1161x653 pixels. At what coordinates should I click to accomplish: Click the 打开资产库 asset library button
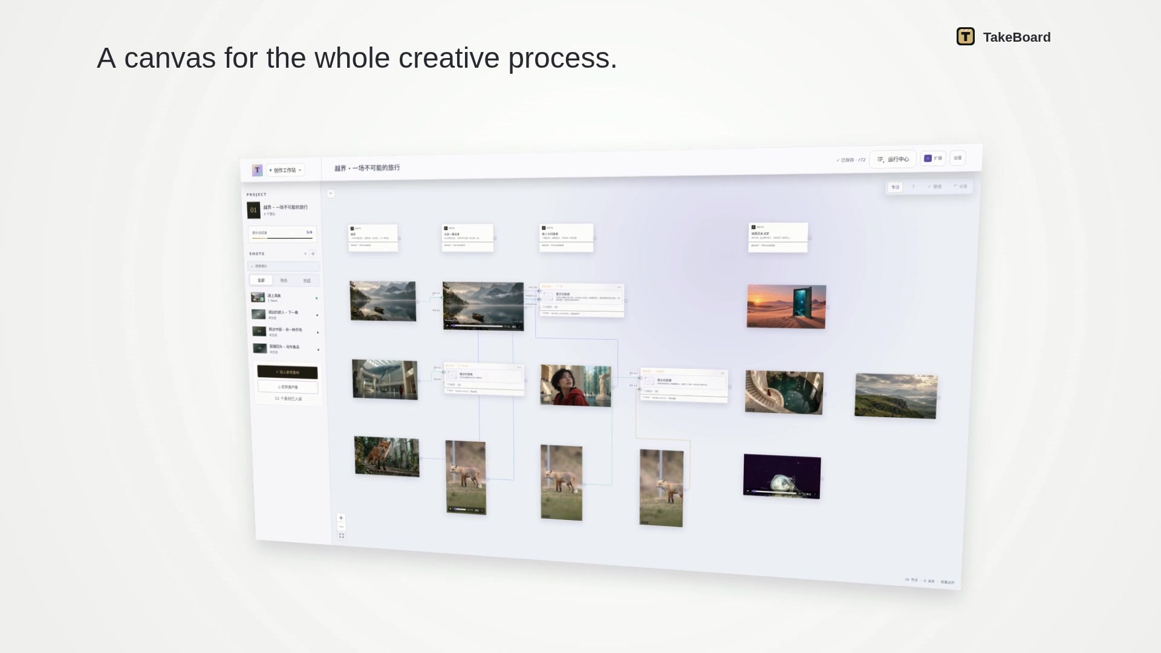coord(288,387)
